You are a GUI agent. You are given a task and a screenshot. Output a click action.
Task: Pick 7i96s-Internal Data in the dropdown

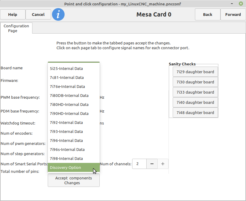click(x=74, y=150)
